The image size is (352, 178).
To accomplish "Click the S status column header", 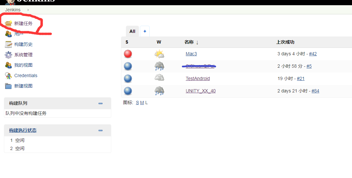I will coord(127,42).
